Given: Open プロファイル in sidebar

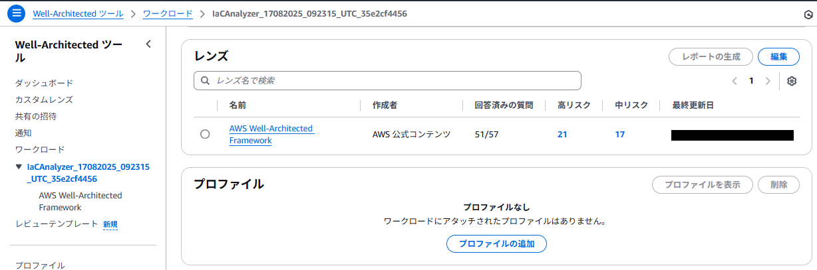Looking at the screenshot, I should click(40, 265).
